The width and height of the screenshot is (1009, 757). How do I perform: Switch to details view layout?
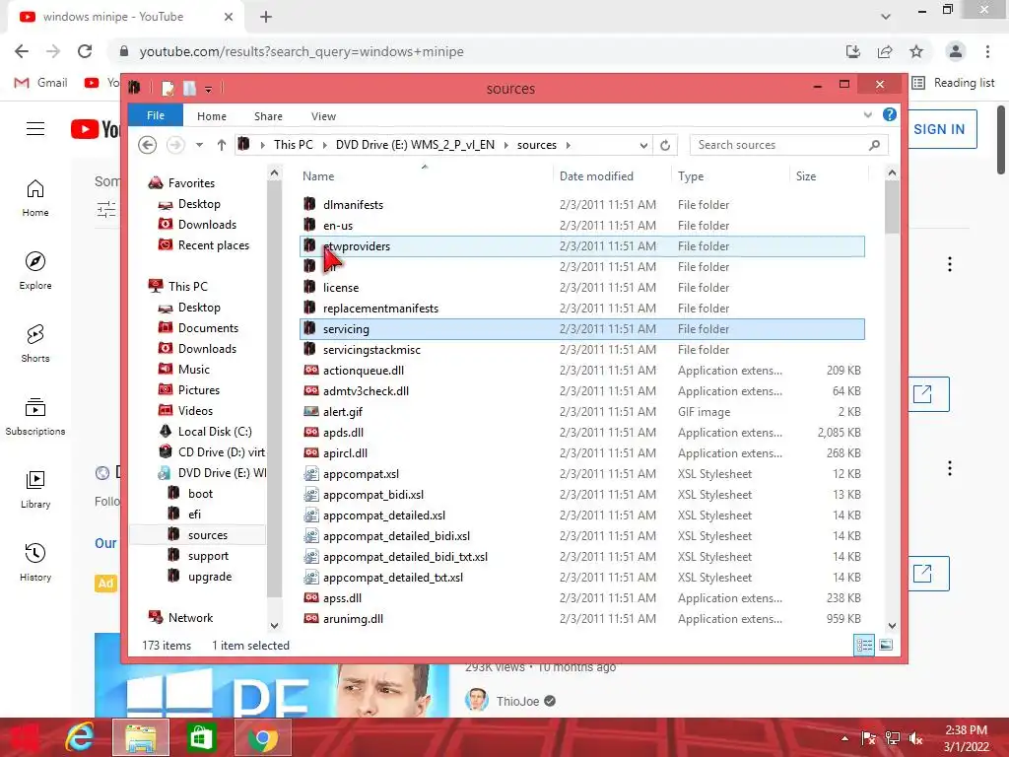[864, 645]
